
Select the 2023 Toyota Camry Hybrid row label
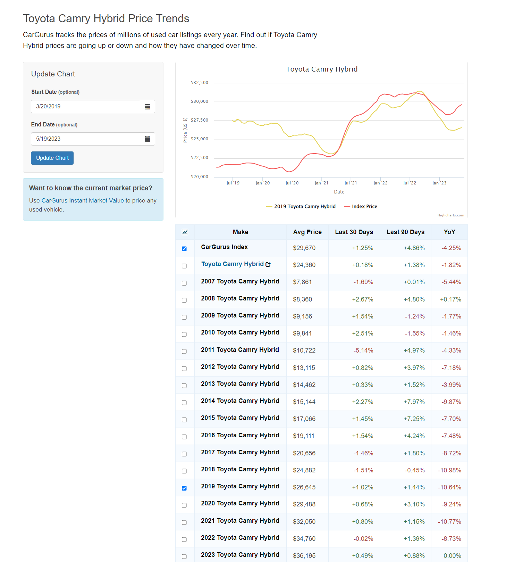(x=240, y=555)
